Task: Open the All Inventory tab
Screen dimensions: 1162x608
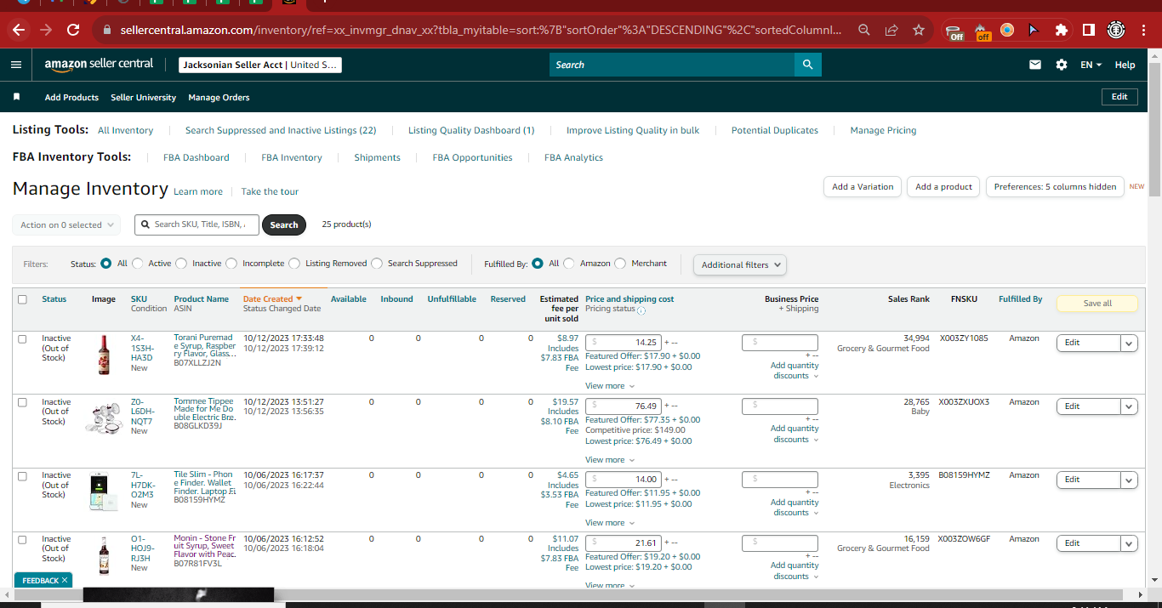Action: [125, 130]
